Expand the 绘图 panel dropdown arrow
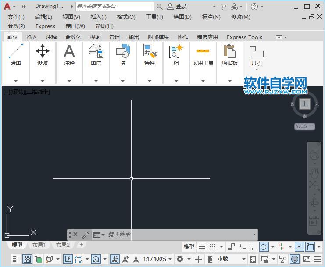Image resolution: width=325 pixels, height=267 pixels. [x=15, y=81]
